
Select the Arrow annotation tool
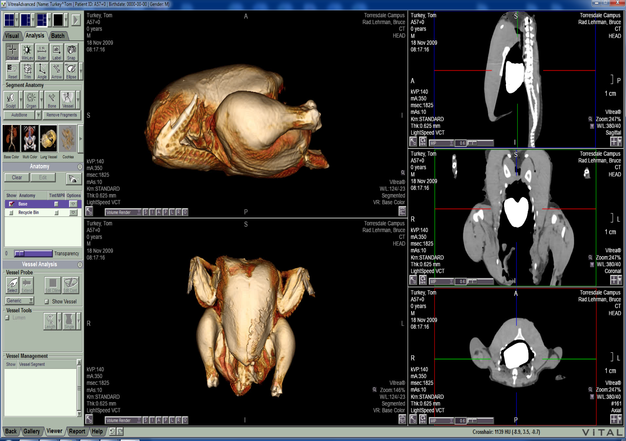coord(56,71)
